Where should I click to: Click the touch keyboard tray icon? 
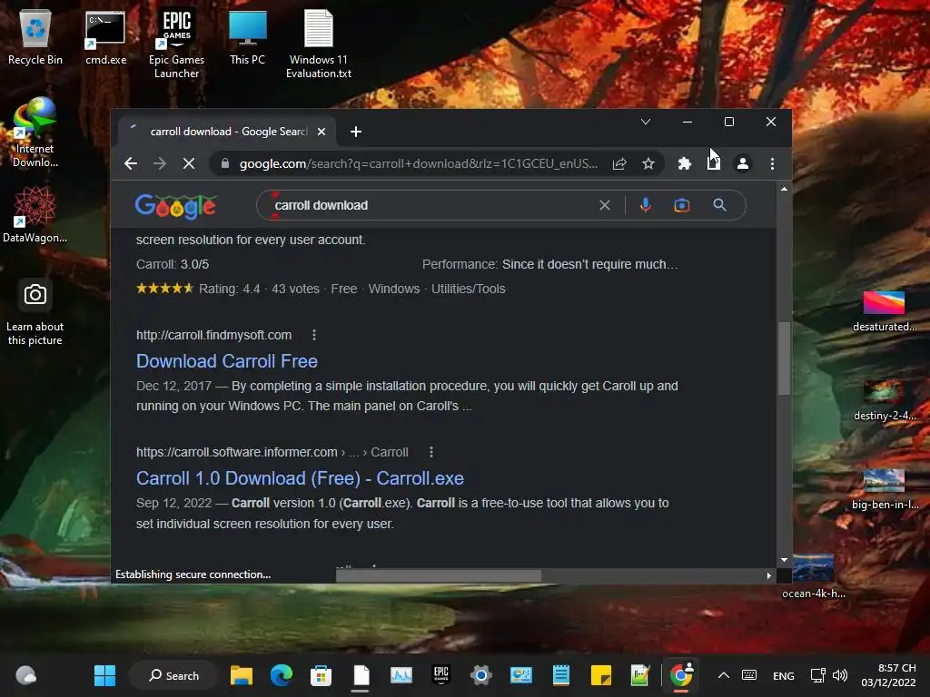click(749, 675)
